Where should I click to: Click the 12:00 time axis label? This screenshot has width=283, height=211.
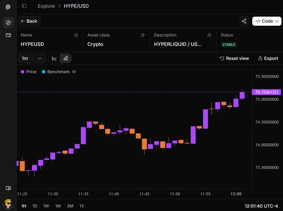pyautogui.click(x=236, y=194)
